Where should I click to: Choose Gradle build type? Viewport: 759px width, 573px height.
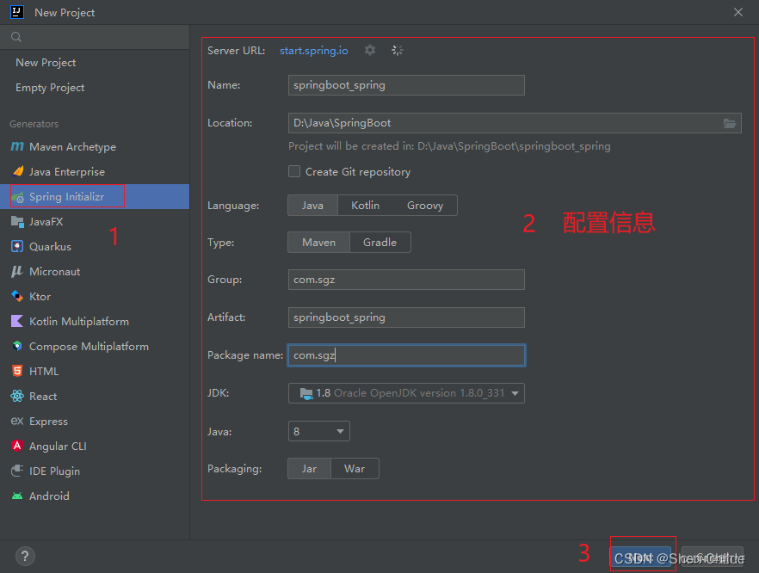tap(380, 242)
